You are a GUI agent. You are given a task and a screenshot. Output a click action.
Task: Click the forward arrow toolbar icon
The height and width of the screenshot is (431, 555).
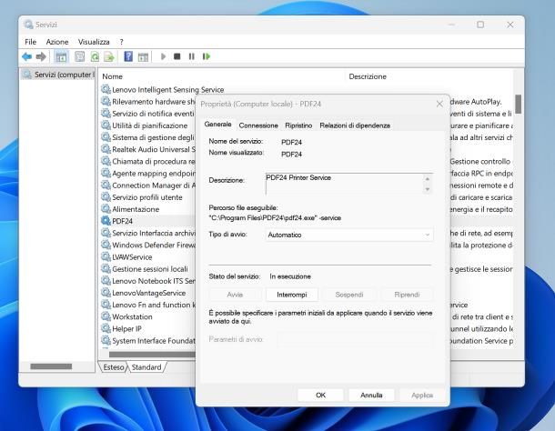pos(41,56)
